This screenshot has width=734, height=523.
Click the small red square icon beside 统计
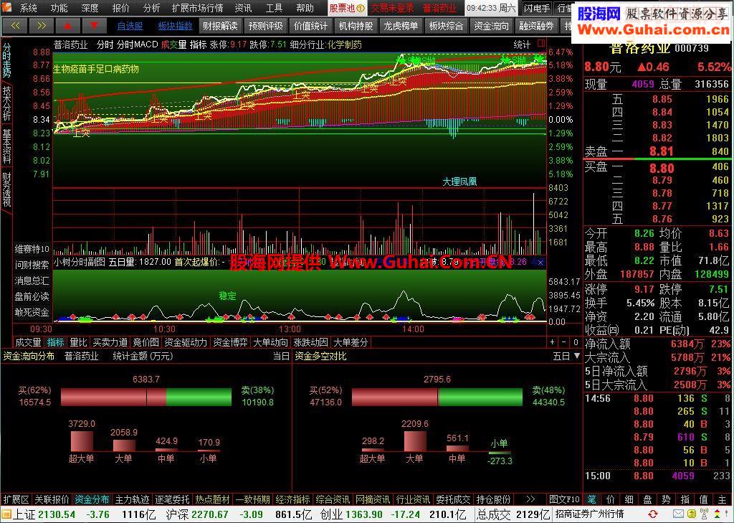pyautogui.click(x=542, y=44)
